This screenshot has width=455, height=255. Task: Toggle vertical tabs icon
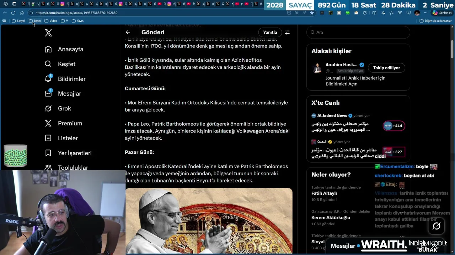[x=14, y=4]
